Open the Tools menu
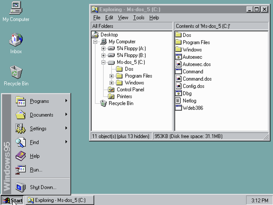This screenshot has width=273, height=205. (x=139, y=17)
